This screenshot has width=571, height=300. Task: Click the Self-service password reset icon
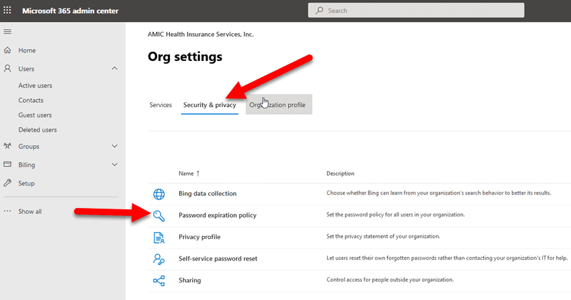159,259
